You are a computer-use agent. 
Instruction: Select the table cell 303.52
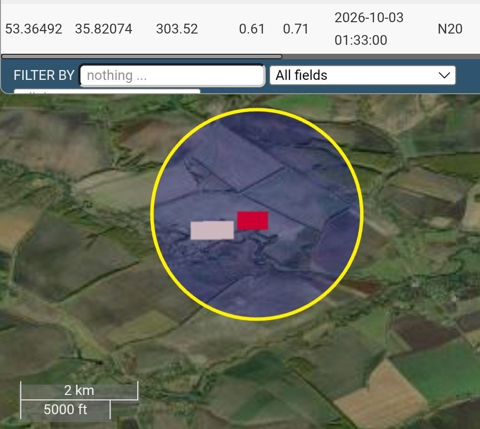[177, 29]
